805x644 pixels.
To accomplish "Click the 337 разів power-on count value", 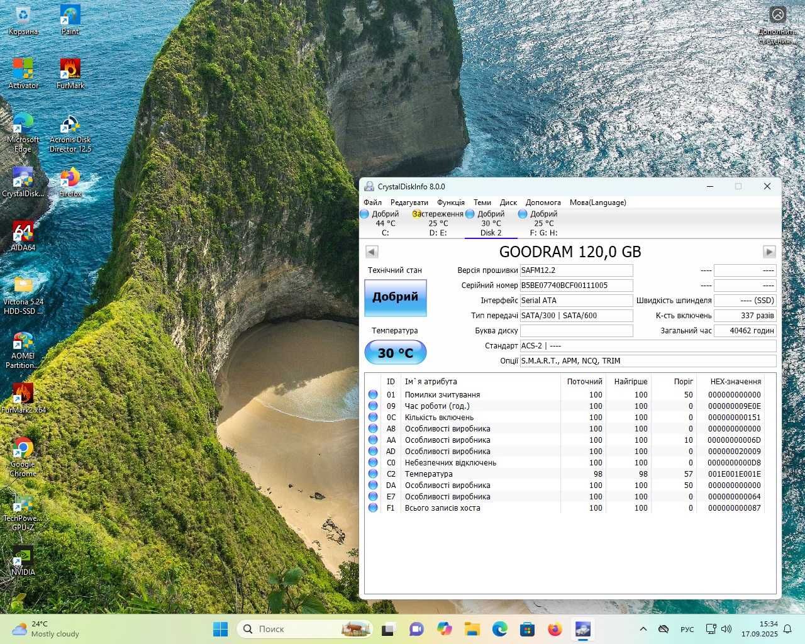I will [x=745, y=316].
